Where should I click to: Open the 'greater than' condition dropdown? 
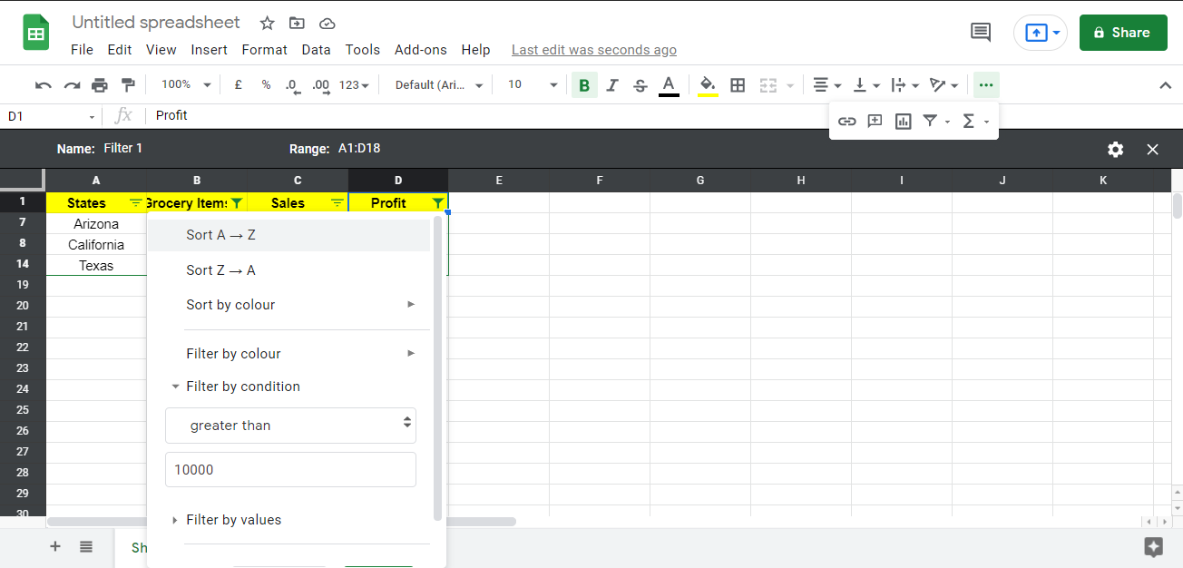pos(290,426)
